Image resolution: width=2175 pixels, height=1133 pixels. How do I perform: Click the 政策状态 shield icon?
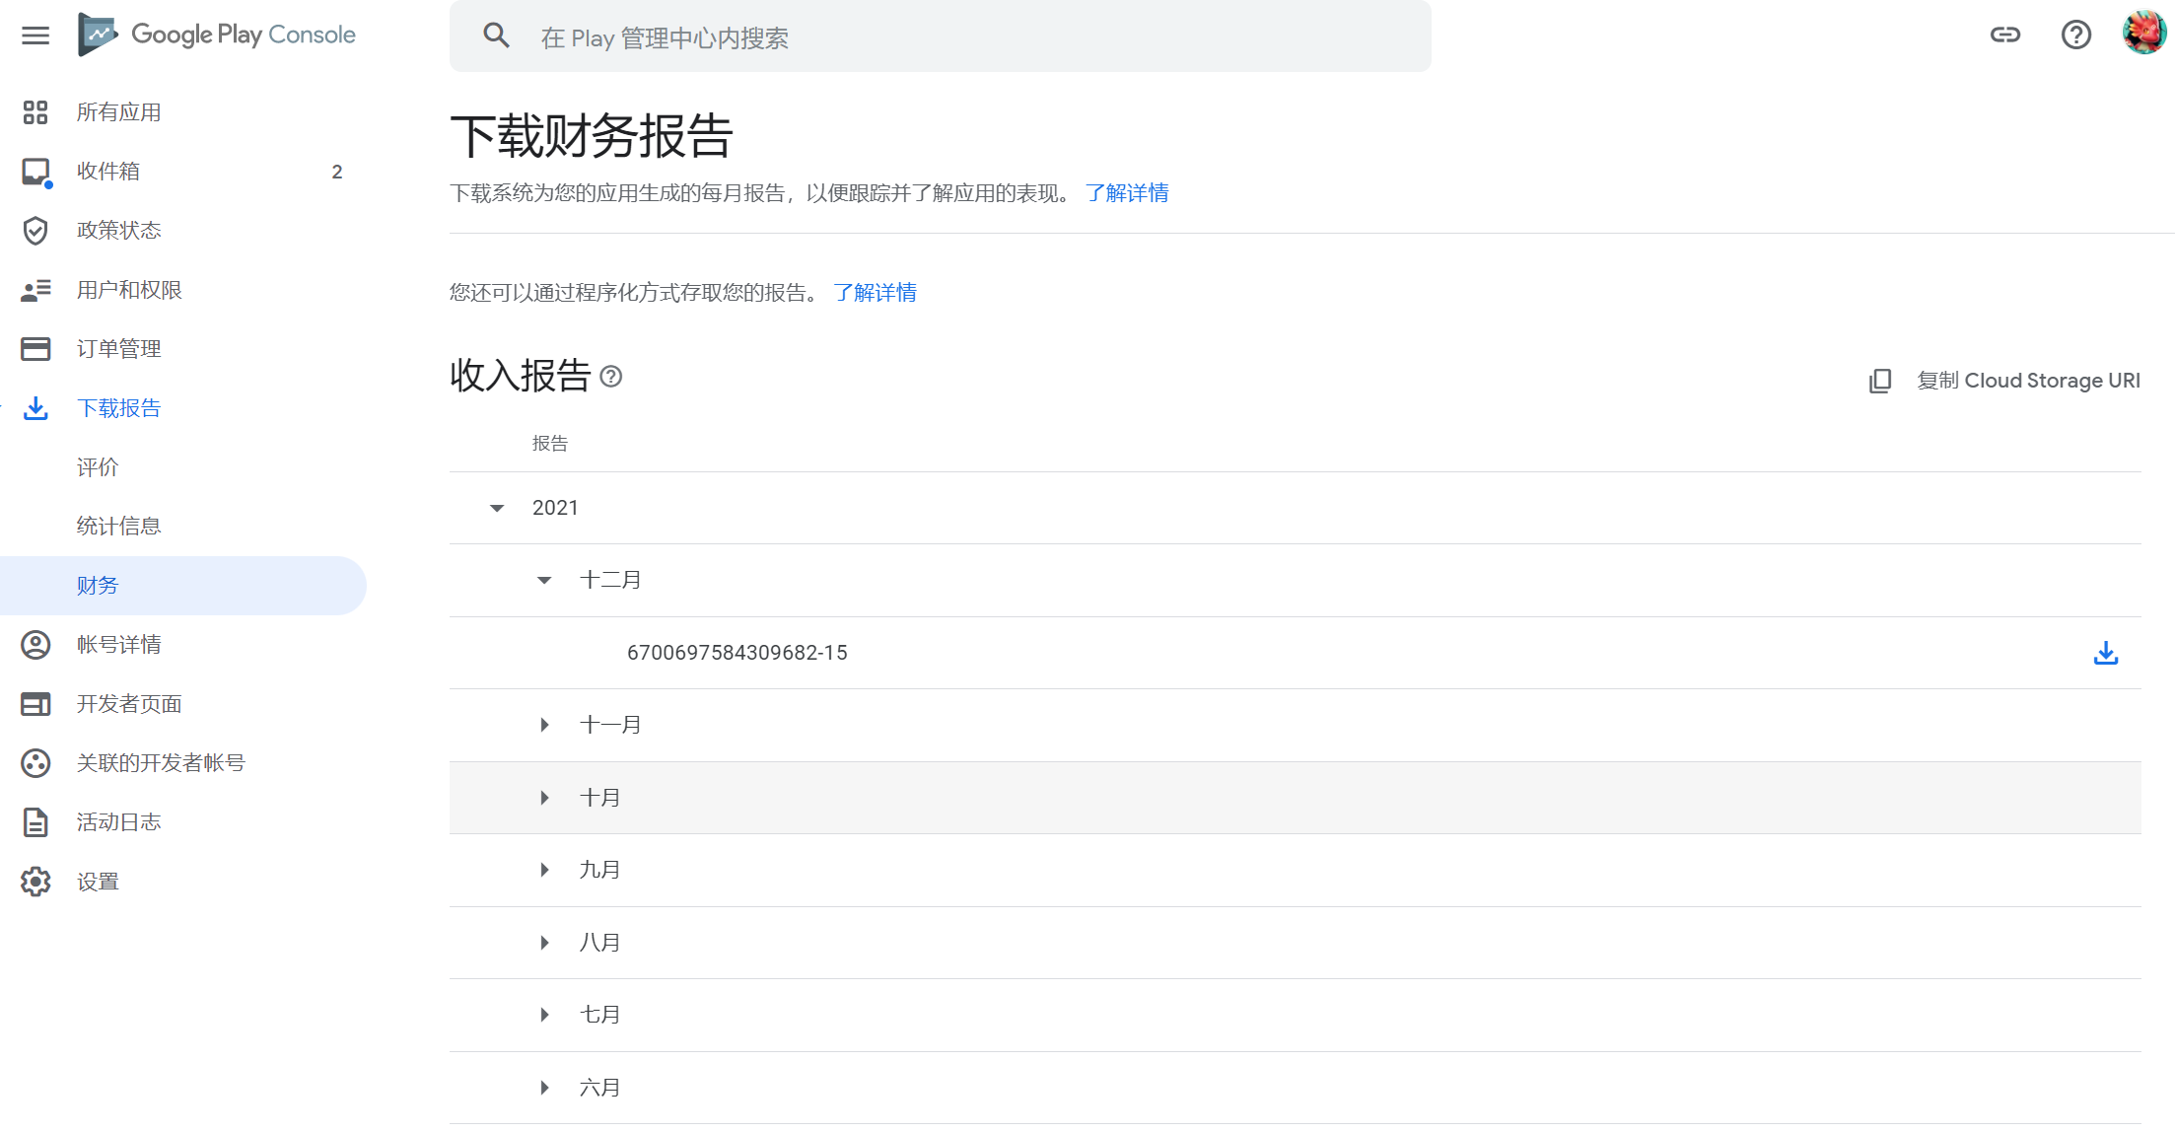point(35,230)
